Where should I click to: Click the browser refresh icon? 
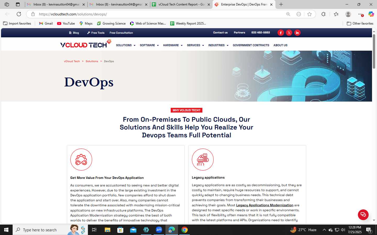19,14
